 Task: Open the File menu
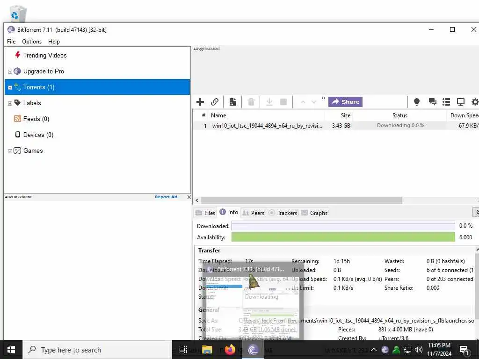coord(11,42)
